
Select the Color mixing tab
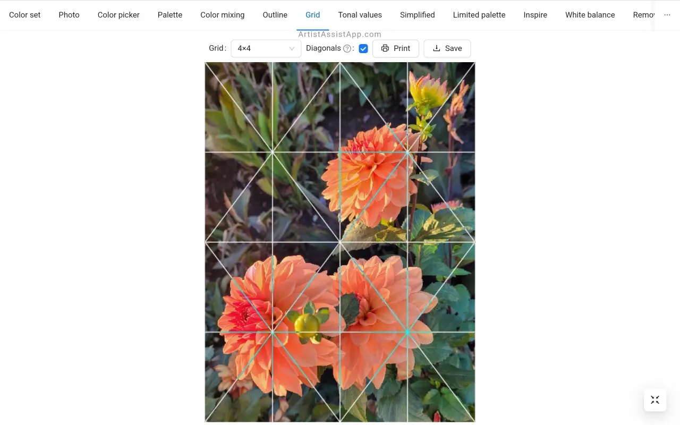[x=223, y=15]
